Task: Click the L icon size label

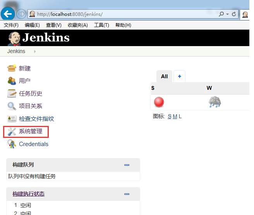Action: coord(180,116)
